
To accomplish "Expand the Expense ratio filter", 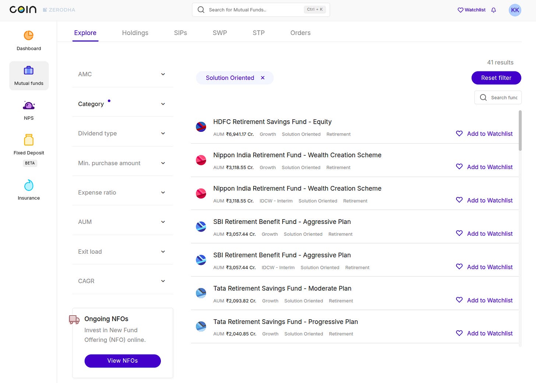I will point(123,193).
